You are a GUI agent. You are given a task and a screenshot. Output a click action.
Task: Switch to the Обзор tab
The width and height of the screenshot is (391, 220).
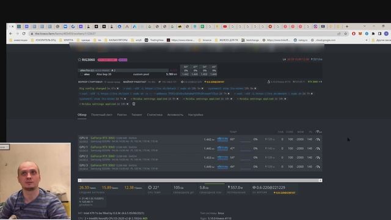[x=82, y=115]
